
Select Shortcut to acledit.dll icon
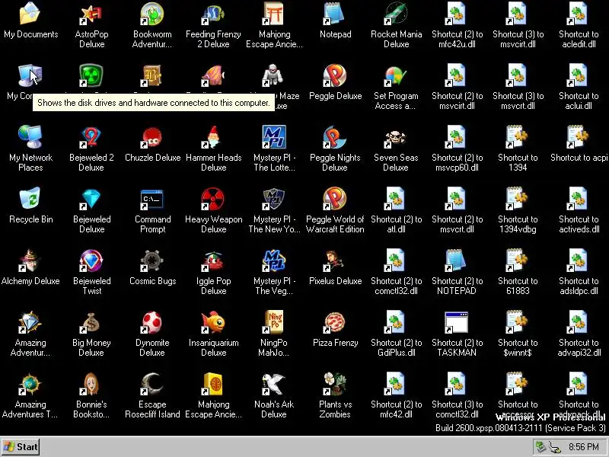click(579, 13)
